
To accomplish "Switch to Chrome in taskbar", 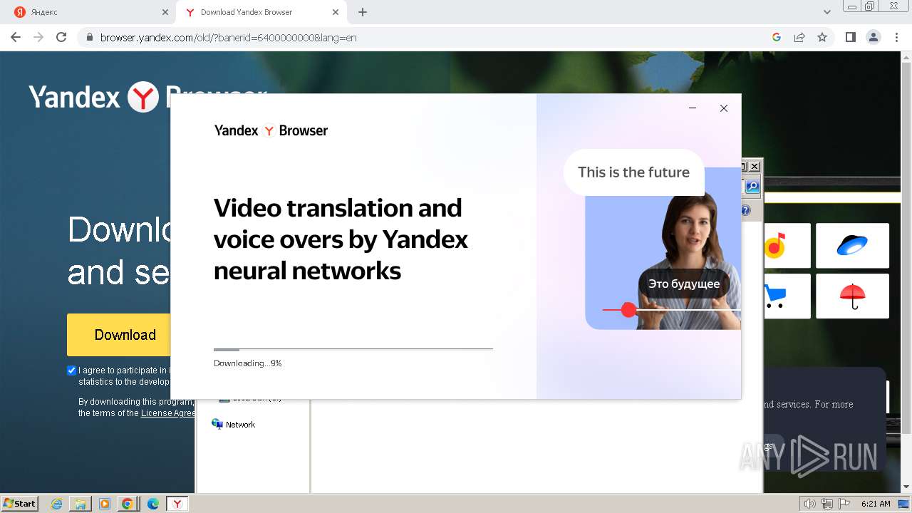I will click(x=128, y=504).
